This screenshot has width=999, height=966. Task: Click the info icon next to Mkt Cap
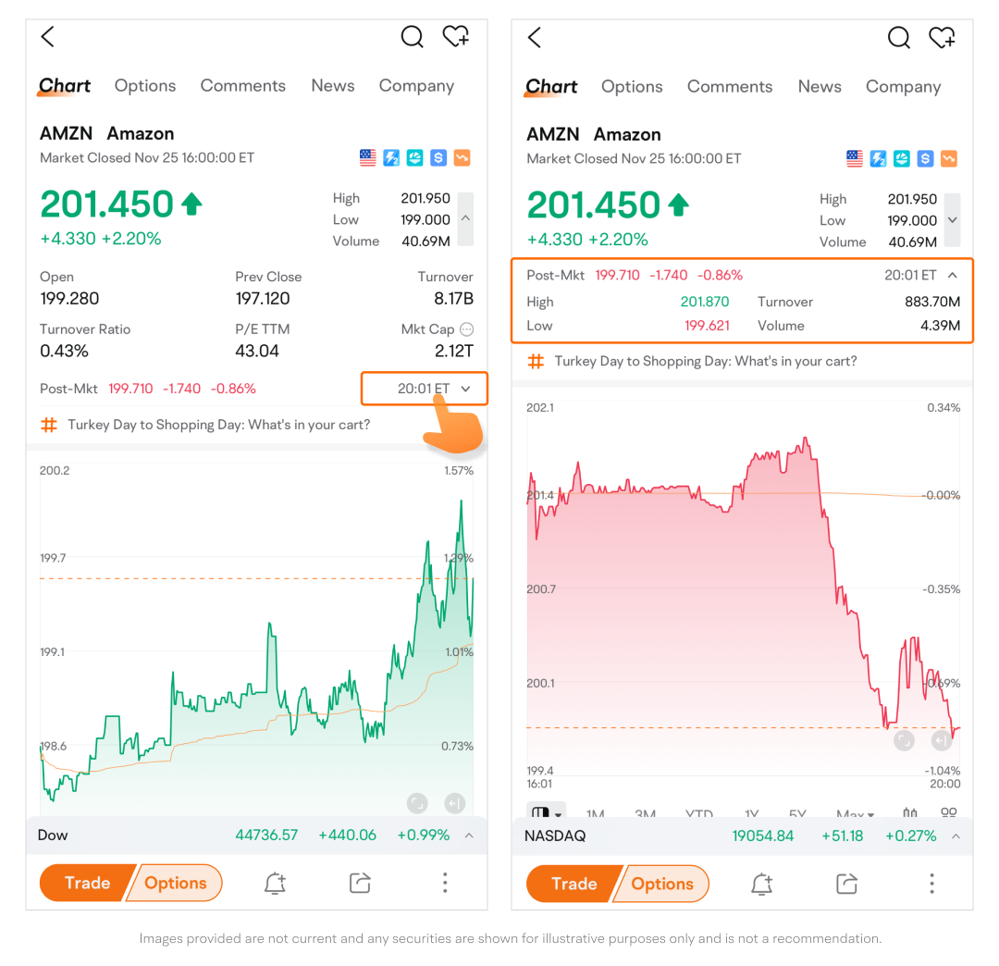tap(467, 329)
